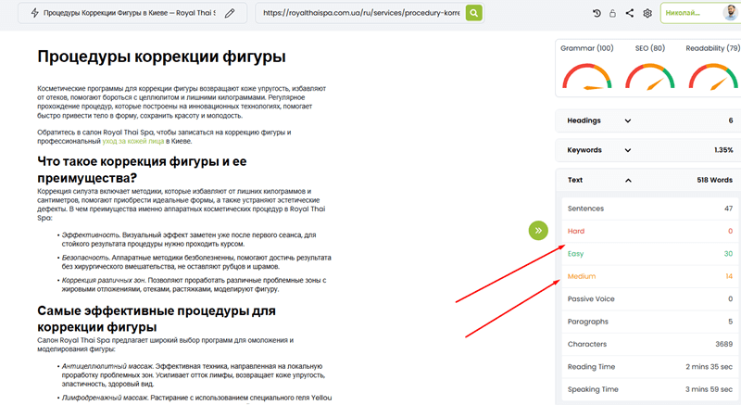Select the Hard sentences row
Image resolution: width=741 pixels, height=405 pixels.
pyautogui.click(x=650, y=231)
